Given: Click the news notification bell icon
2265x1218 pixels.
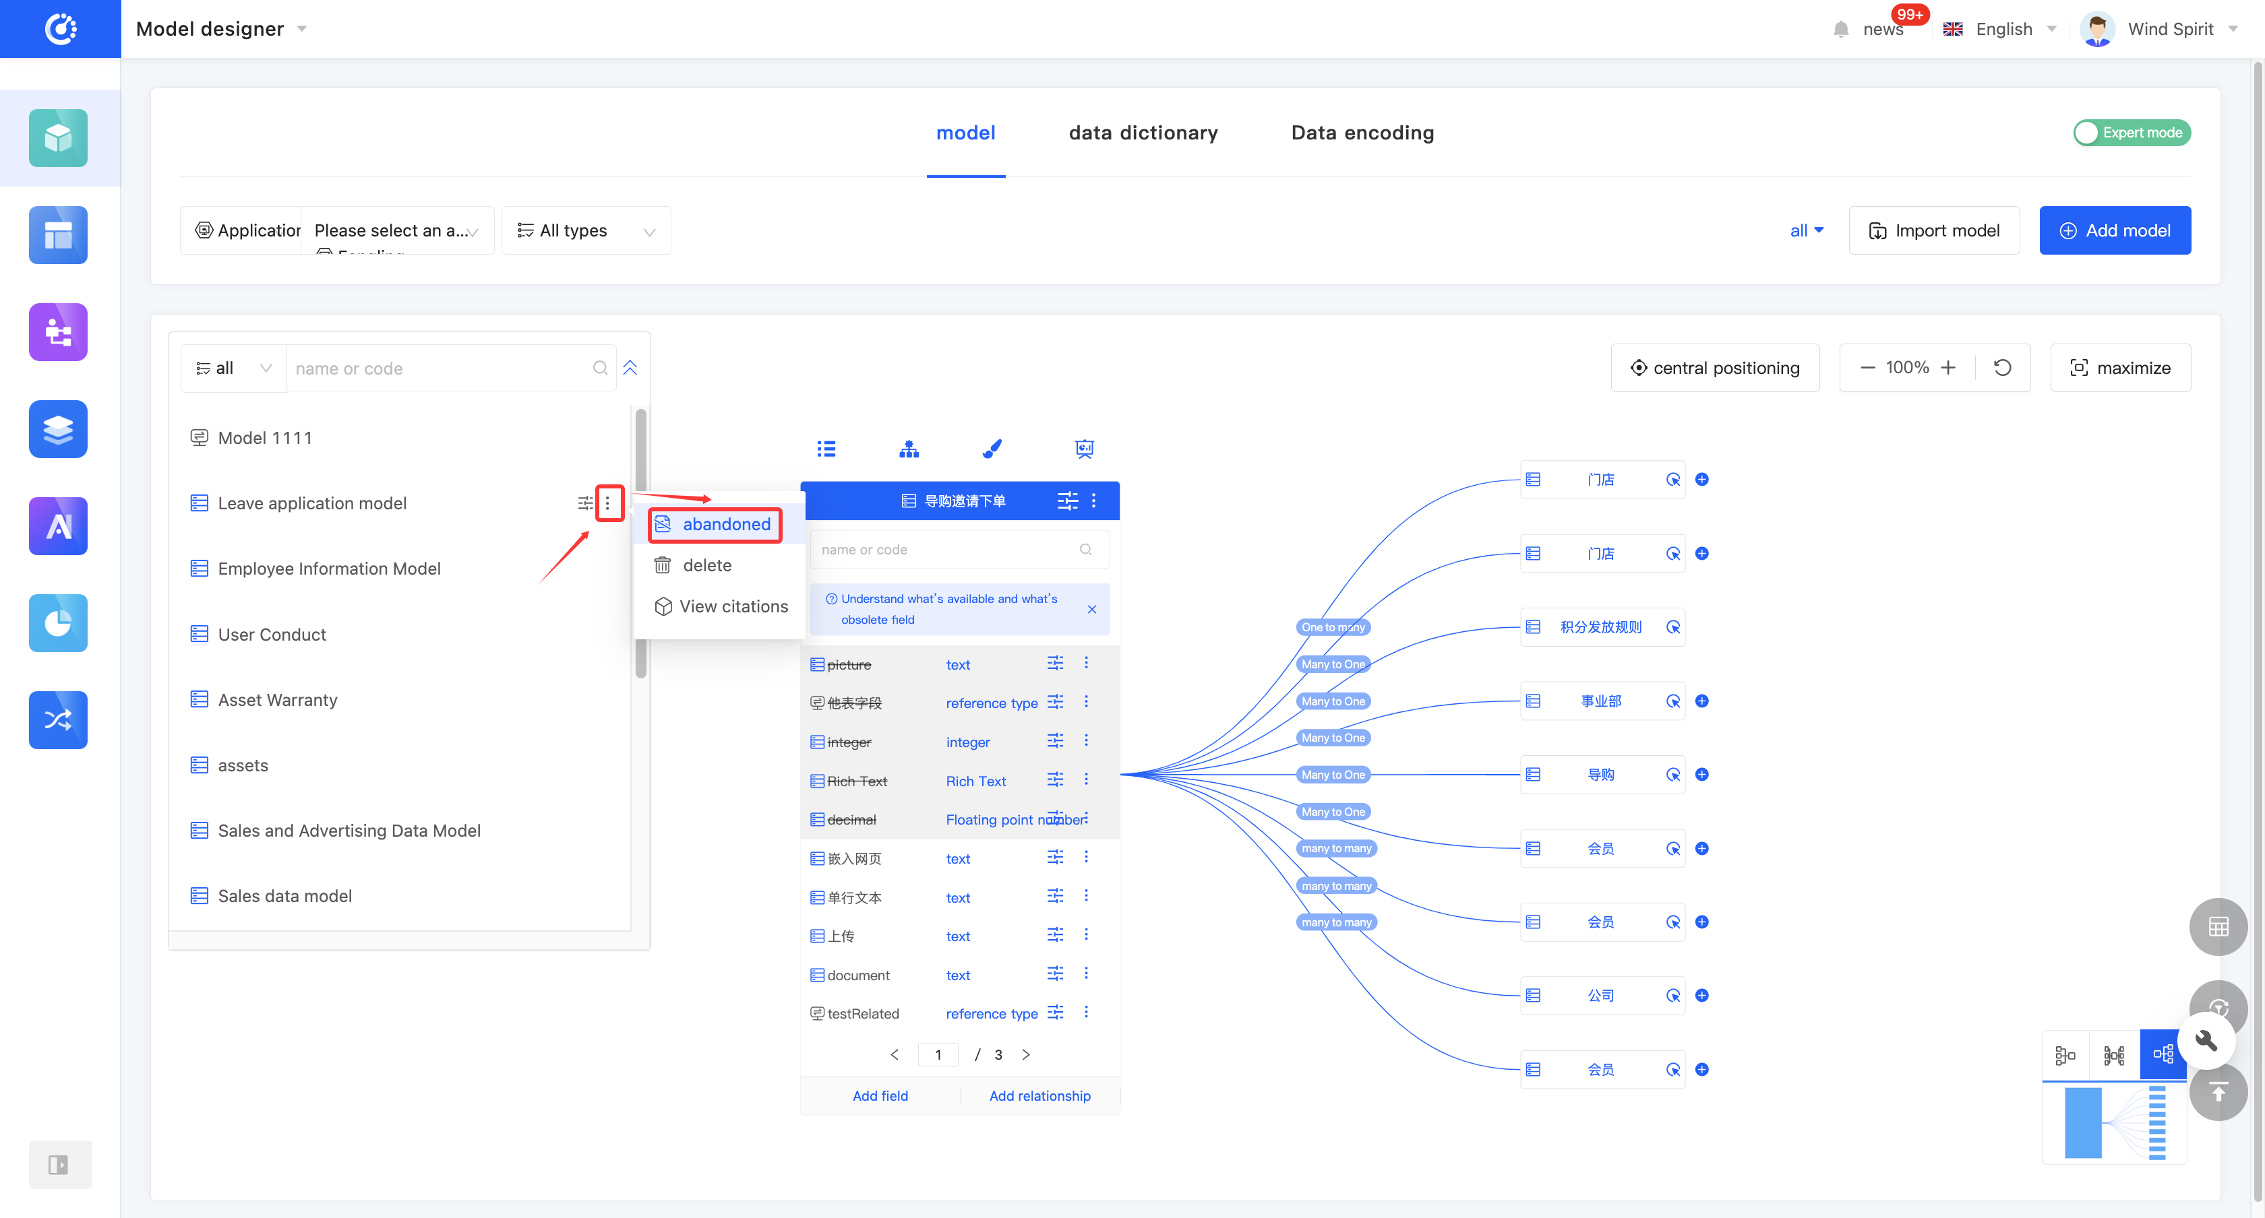Looking at the screenshot, I should click(x=1841, y=29).
